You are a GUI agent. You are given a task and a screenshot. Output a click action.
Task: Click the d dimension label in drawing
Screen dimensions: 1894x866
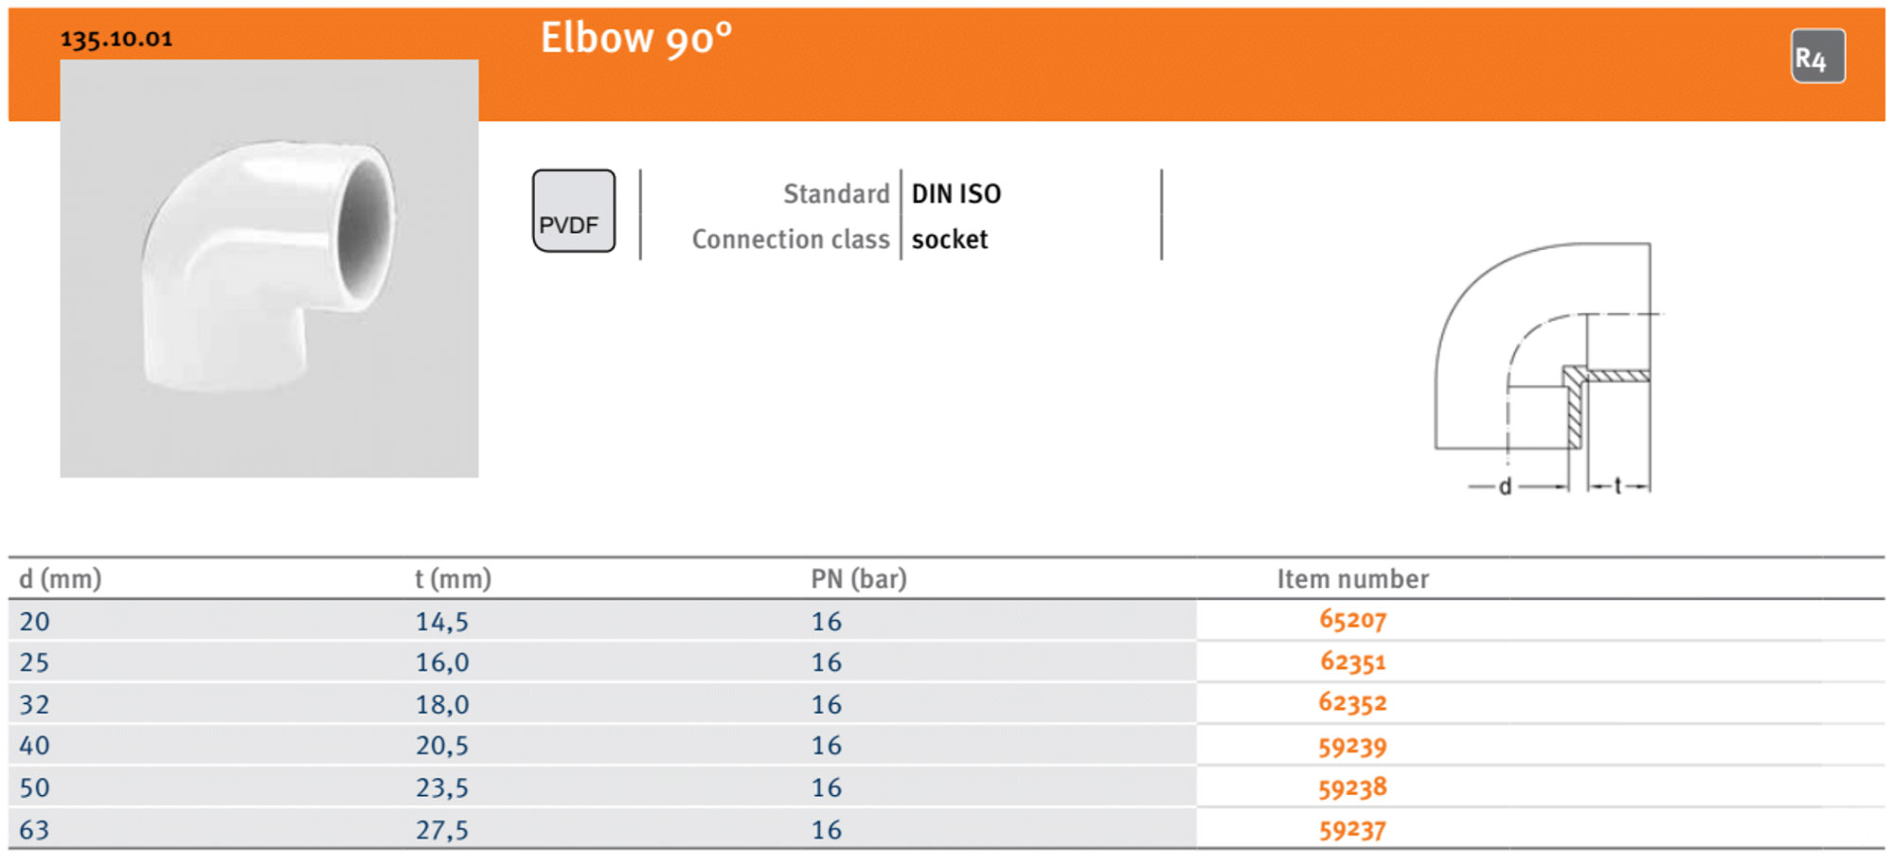pos(1505,487)
